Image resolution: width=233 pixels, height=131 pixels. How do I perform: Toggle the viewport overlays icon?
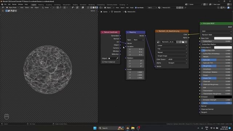[83, 8]
